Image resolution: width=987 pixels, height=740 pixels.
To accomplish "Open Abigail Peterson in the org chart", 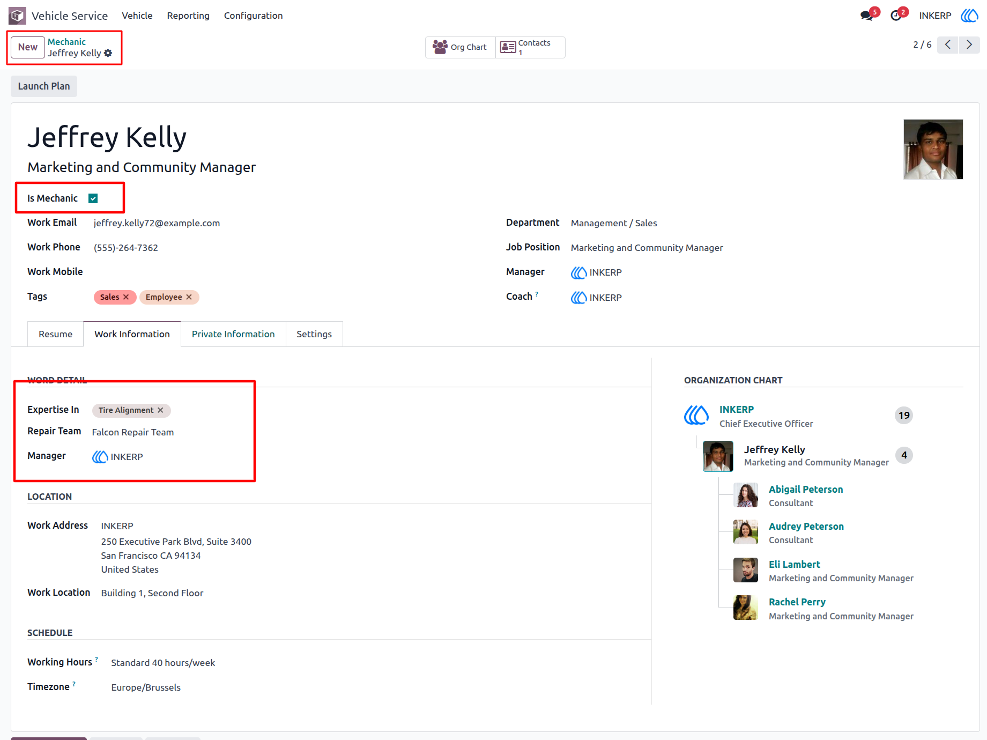I will (x=806, y=489).
